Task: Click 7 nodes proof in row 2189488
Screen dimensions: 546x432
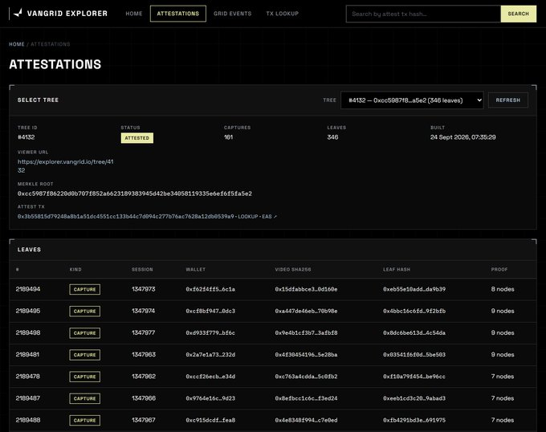Action: 503,420
